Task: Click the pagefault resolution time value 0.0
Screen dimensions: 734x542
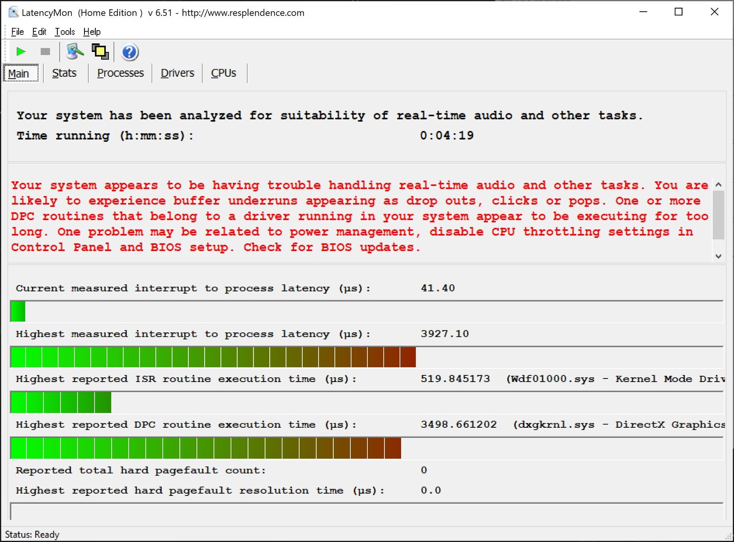Action: [x=431, y=491]
